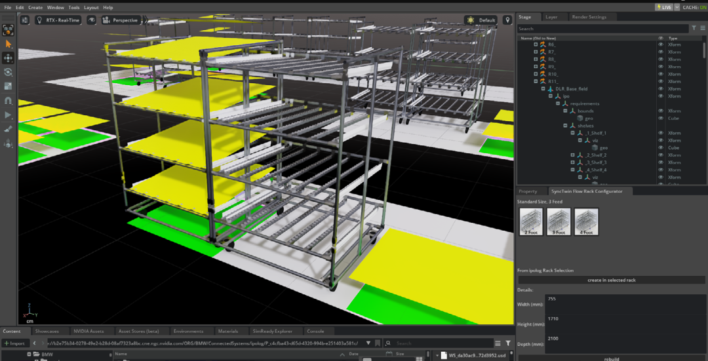708x361 pixels.
Task: Toggle visibility eye for R6_ prim
Action: point(661,45)
